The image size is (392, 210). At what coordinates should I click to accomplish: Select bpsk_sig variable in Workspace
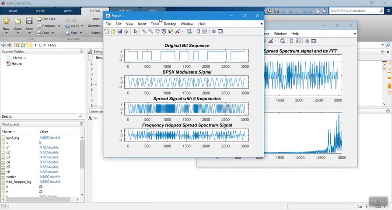pos(13,137)
